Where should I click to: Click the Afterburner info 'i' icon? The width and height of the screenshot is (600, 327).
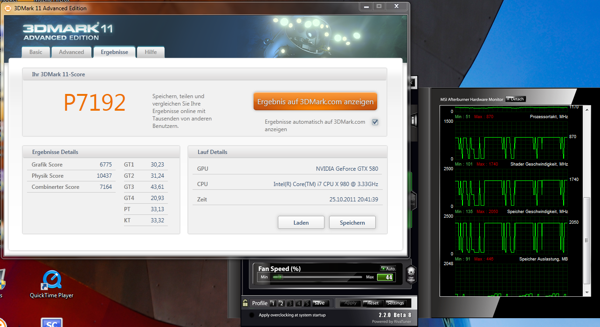(414, 120)
